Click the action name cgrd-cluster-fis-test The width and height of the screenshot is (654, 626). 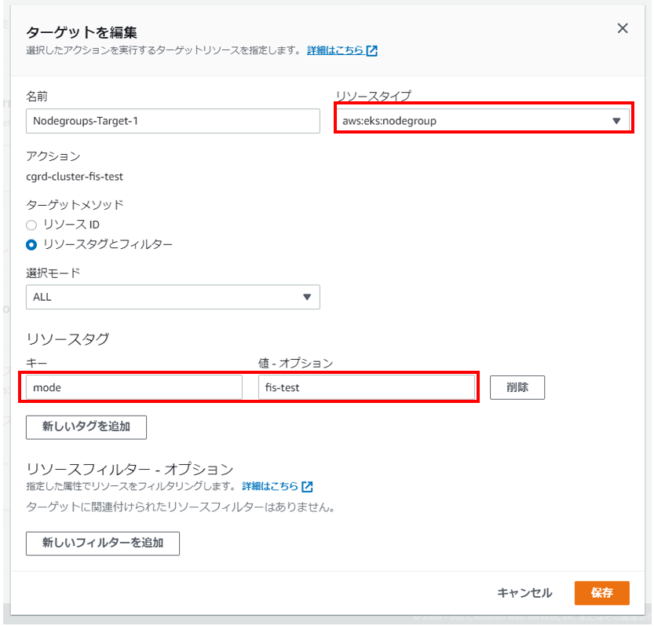tap(75, 177)
